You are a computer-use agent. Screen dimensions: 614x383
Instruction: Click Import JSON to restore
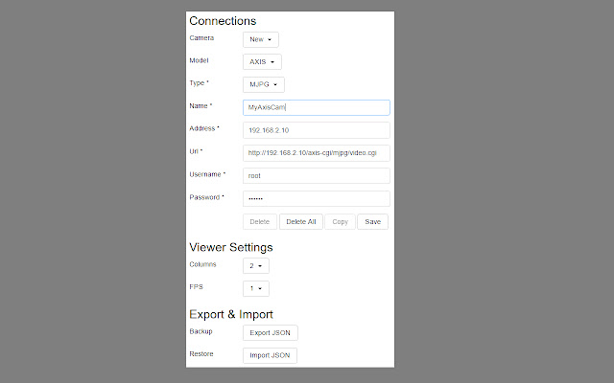[270, 355]
